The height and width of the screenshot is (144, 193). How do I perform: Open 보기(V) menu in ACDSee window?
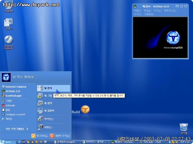pyautogui.click(x=157, y=11)
